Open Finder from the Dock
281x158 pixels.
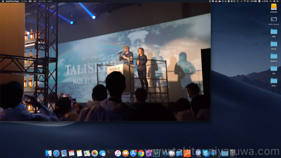click(x=48, y=153)
